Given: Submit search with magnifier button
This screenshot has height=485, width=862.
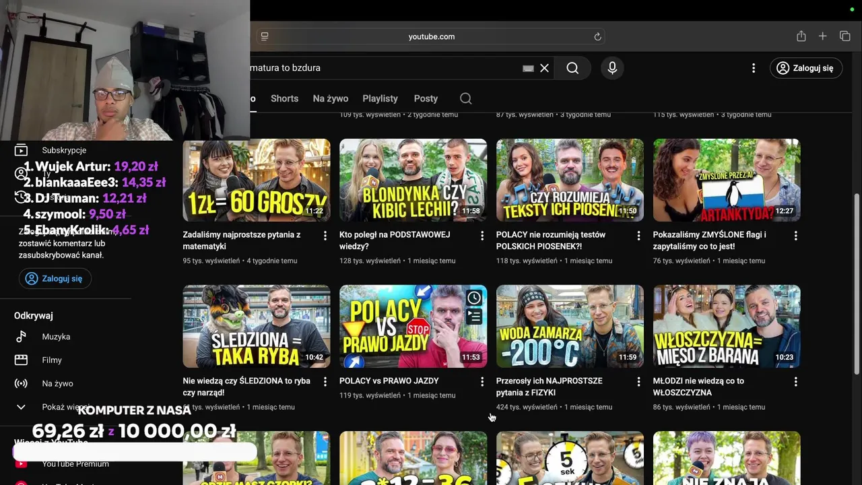Looking at the screenshot, I should 572,68.
